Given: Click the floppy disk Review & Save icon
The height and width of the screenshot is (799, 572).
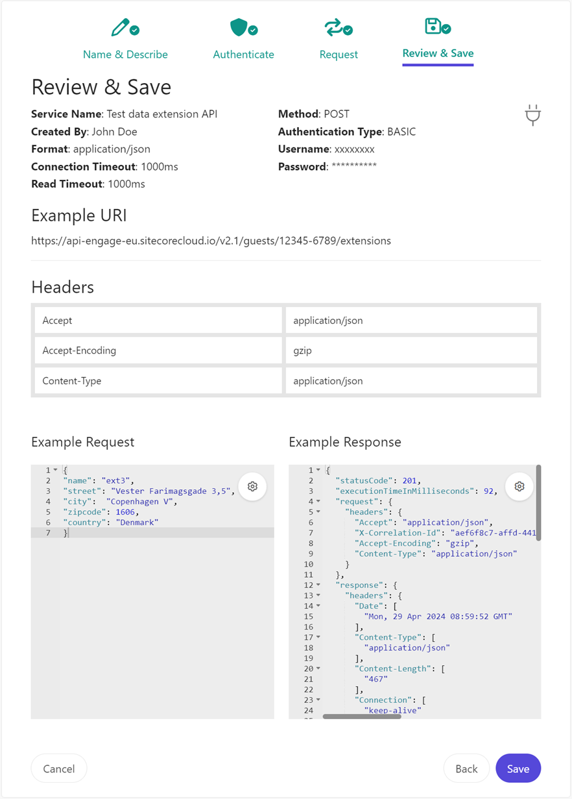Looking at the screenshot, I should (x=433, y=26).
